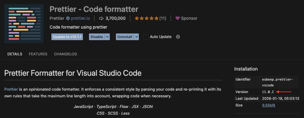Click the Disable button
This screenshot has width=304, height=118.
click(97, 37)
